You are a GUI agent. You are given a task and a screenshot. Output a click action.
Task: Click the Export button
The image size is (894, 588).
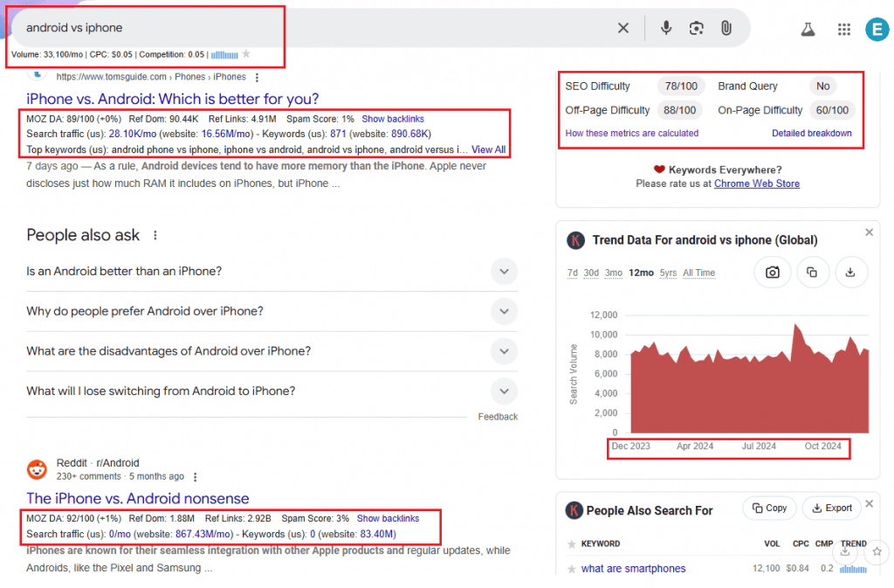832,508
